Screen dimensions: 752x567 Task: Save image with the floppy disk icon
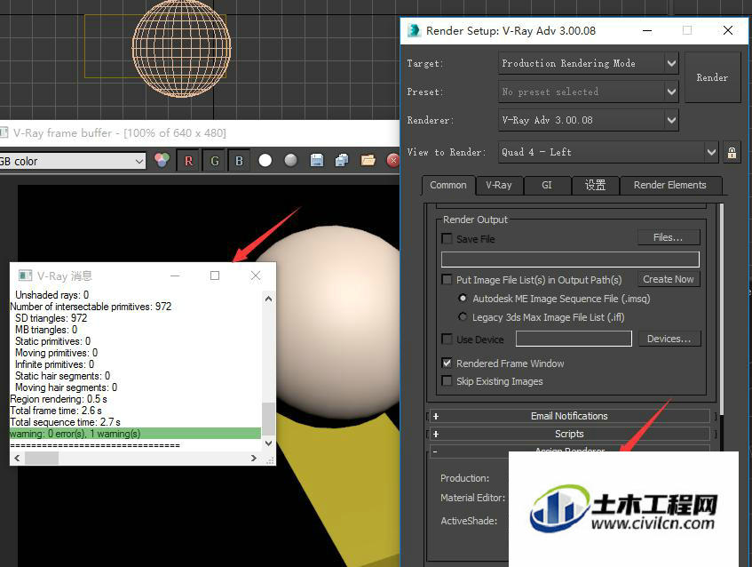pyautogui.click(x=317, y=160)
